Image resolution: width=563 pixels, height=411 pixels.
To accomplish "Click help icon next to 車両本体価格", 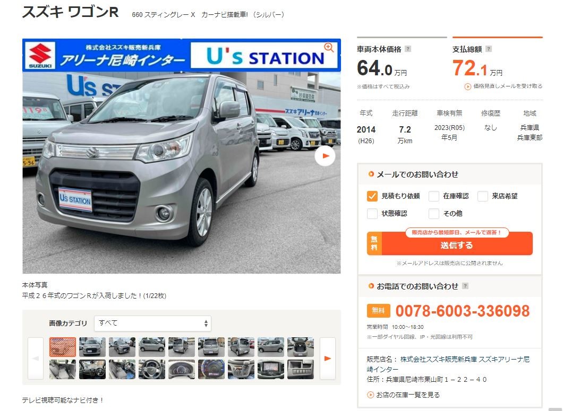I will tap(408, 49).
